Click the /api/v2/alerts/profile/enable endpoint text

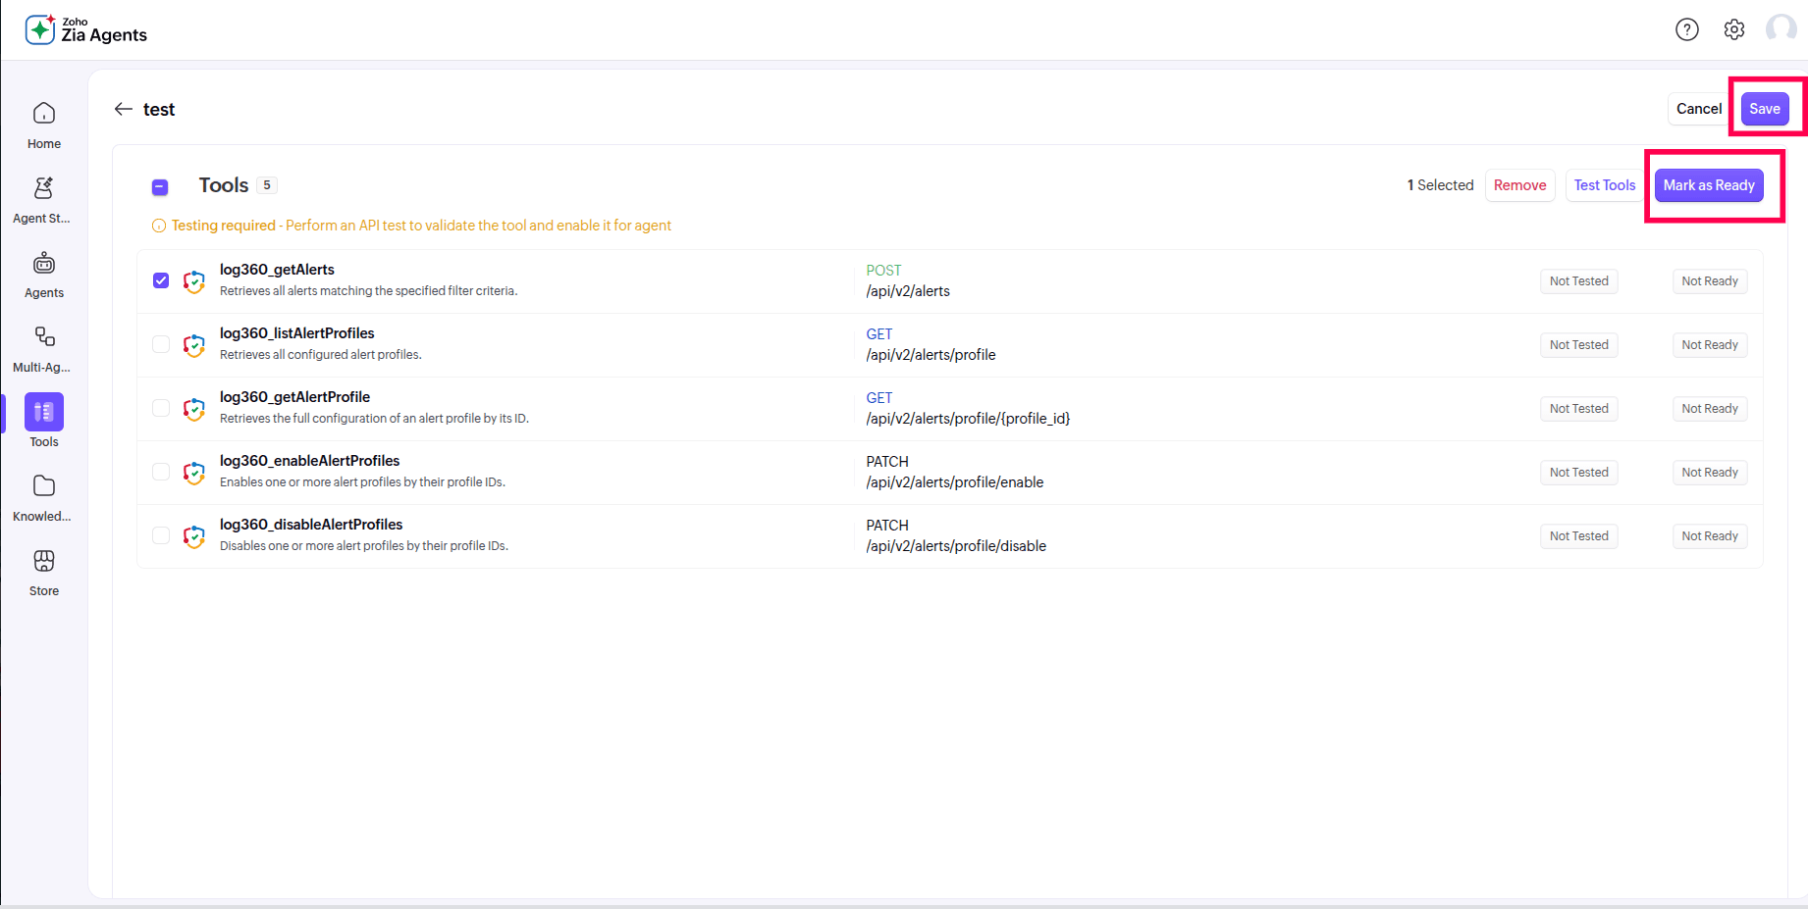[954, 482]
